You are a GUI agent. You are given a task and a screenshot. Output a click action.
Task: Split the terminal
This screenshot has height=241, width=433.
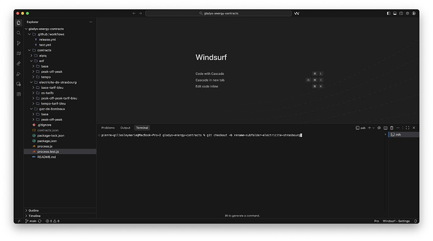point(385,128)
